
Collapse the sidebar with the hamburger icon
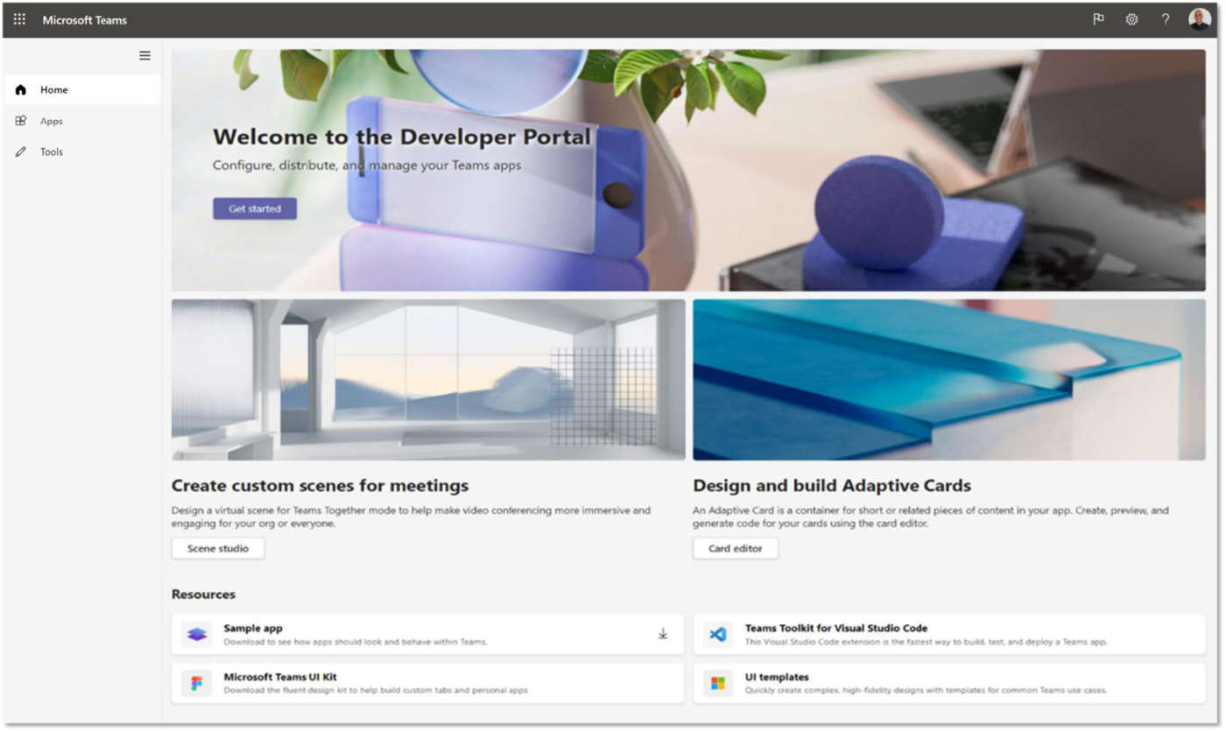[144, 55]
